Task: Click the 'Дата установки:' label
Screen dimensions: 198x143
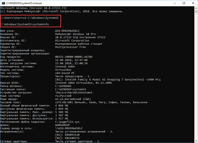Action: pos(12,60)
